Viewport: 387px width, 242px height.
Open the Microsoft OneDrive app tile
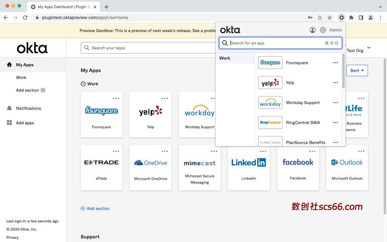150,167
